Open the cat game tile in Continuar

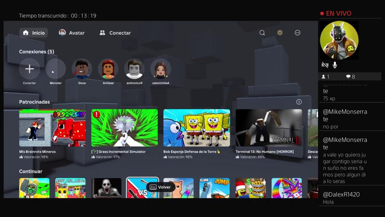point(179,188)
